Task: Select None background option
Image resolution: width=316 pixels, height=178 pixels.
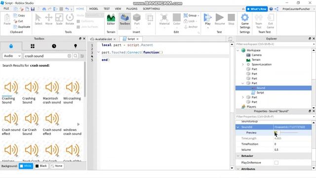Action: [57, 166]
